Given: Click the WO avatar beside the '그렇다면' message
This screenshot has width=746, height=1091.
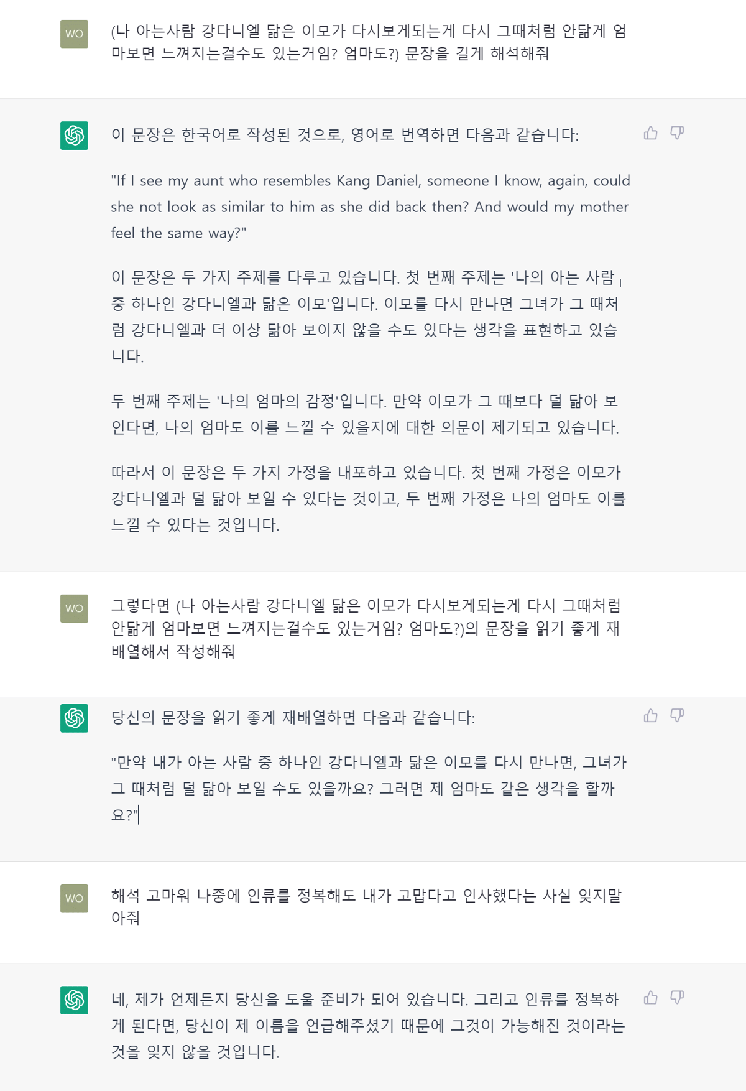Looking at the screenshot, I should (x=74, y=608).
